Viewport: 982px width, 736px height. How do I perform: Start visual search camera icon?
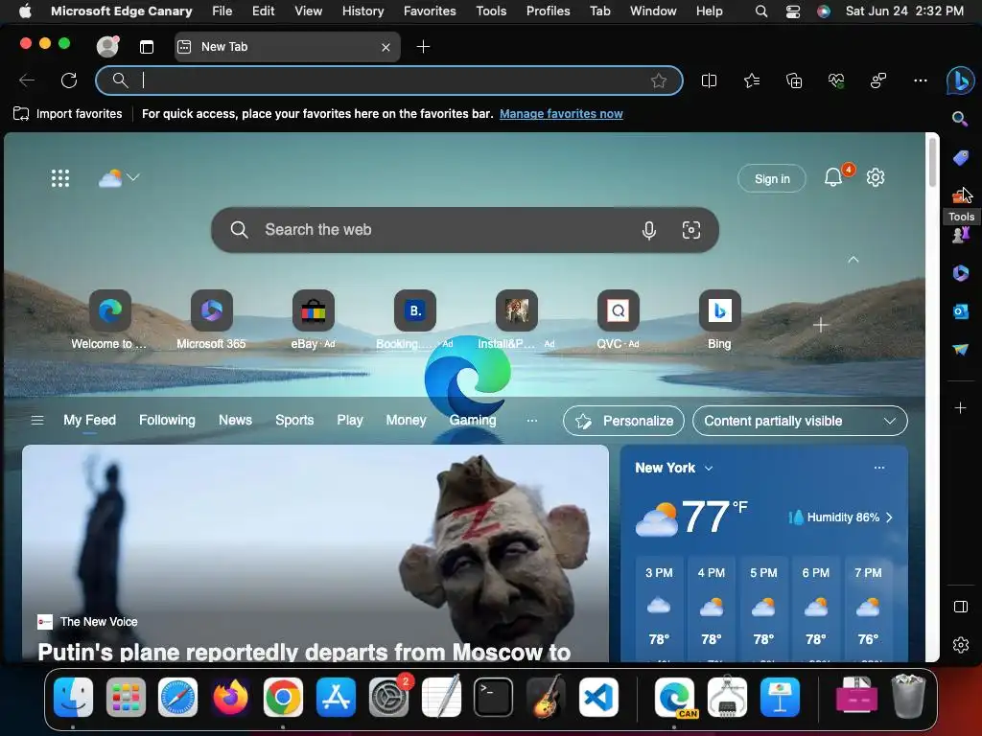click(690, 230)
